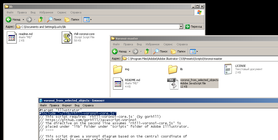Toggle Папки pane in Voronoi-master window
This screenshot has height=140, width=278.
click(178, 51)
